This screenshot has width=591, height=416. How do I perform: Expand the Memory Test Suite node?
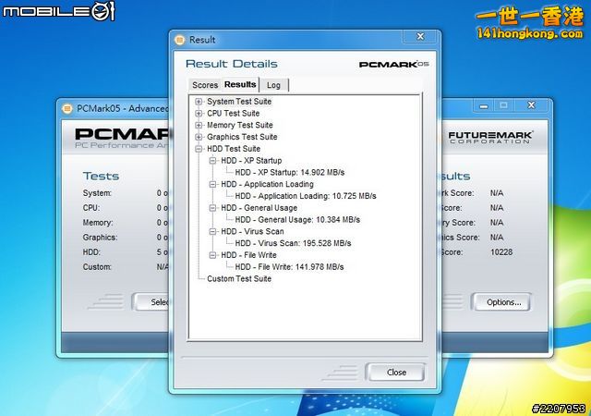click(x=199, y=126)
